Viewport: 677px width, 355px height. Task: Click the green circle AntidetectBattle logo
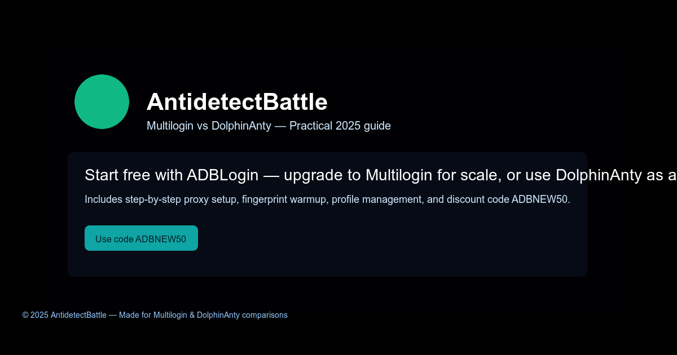102,101
